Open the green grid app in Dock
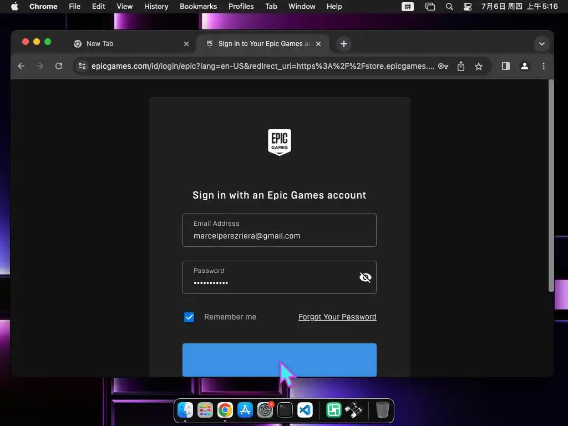 coord(333,410)
